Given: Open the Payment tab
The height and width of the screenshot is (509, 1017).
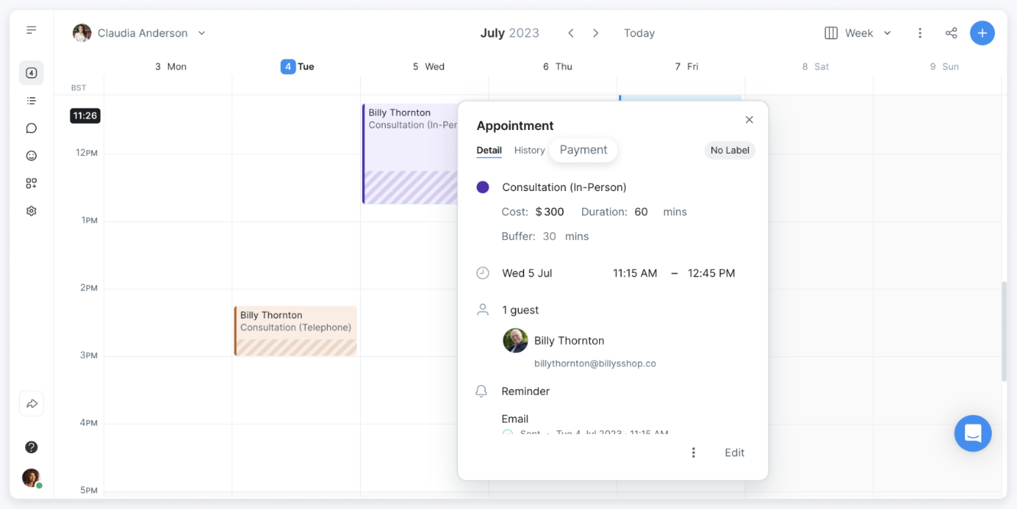Looking at the screenshot, I should click(x=583, y=150).
